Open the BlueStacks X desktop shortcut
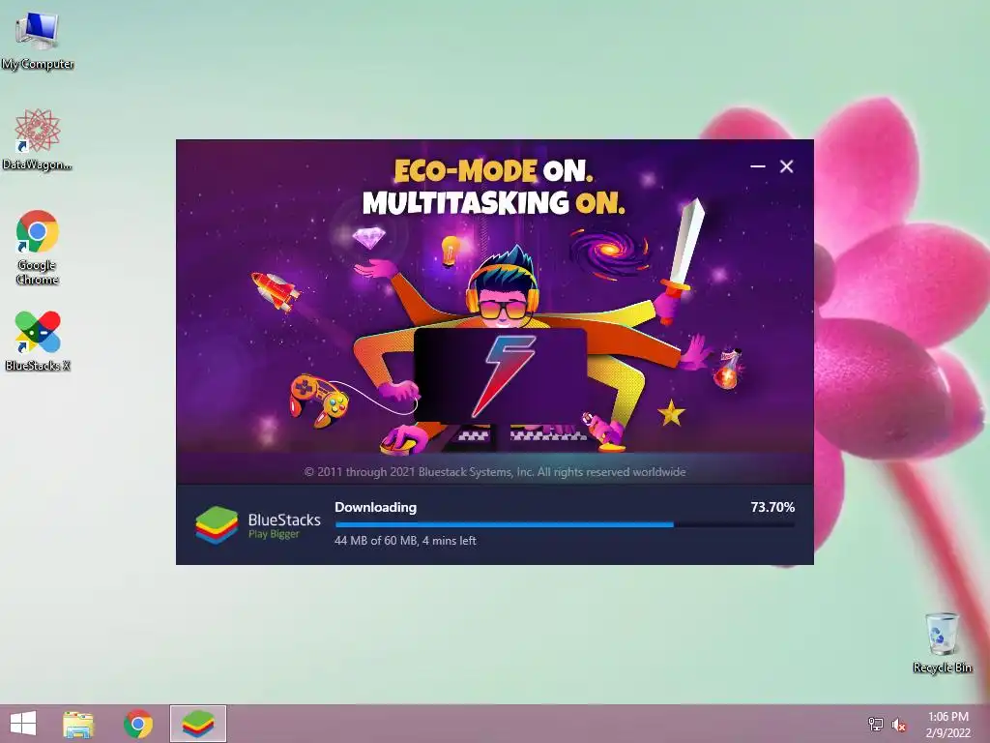Image resolution: width=990 pixels, height=743 pixels. point(38,340)
